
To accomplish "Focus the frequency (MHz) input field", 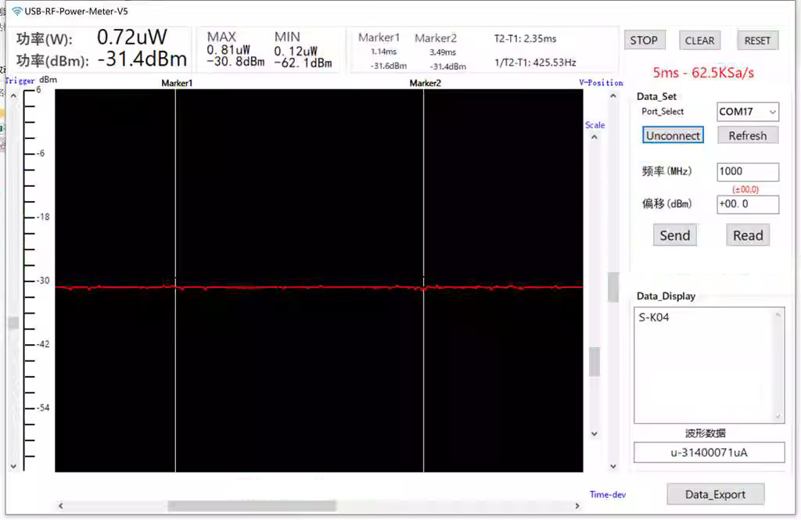I will pos(747,171).
